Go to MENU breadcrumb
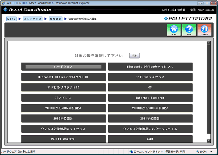Image resolution: width=218 pixels, height=155 pixels. (x=11, y=19)
